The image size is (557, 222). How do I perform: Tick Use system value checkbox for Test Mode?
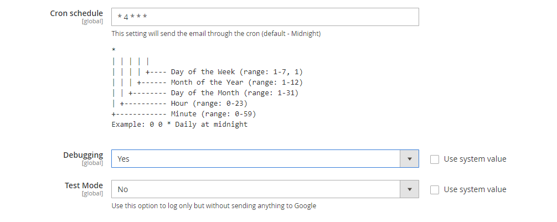pyautogui.click(x=435, y=189)
